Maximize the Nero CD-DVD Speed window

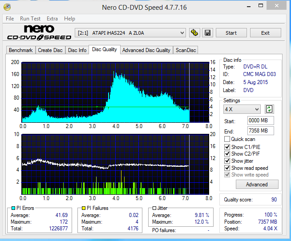[261, 6]
